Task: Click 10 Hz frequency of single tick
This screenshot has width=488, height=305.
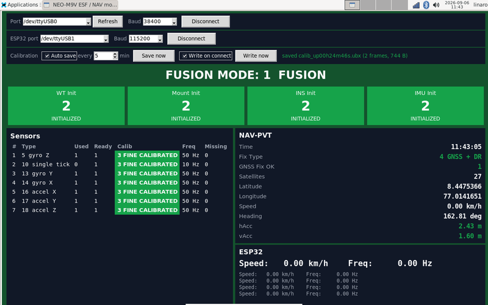Action: (190, 164)
